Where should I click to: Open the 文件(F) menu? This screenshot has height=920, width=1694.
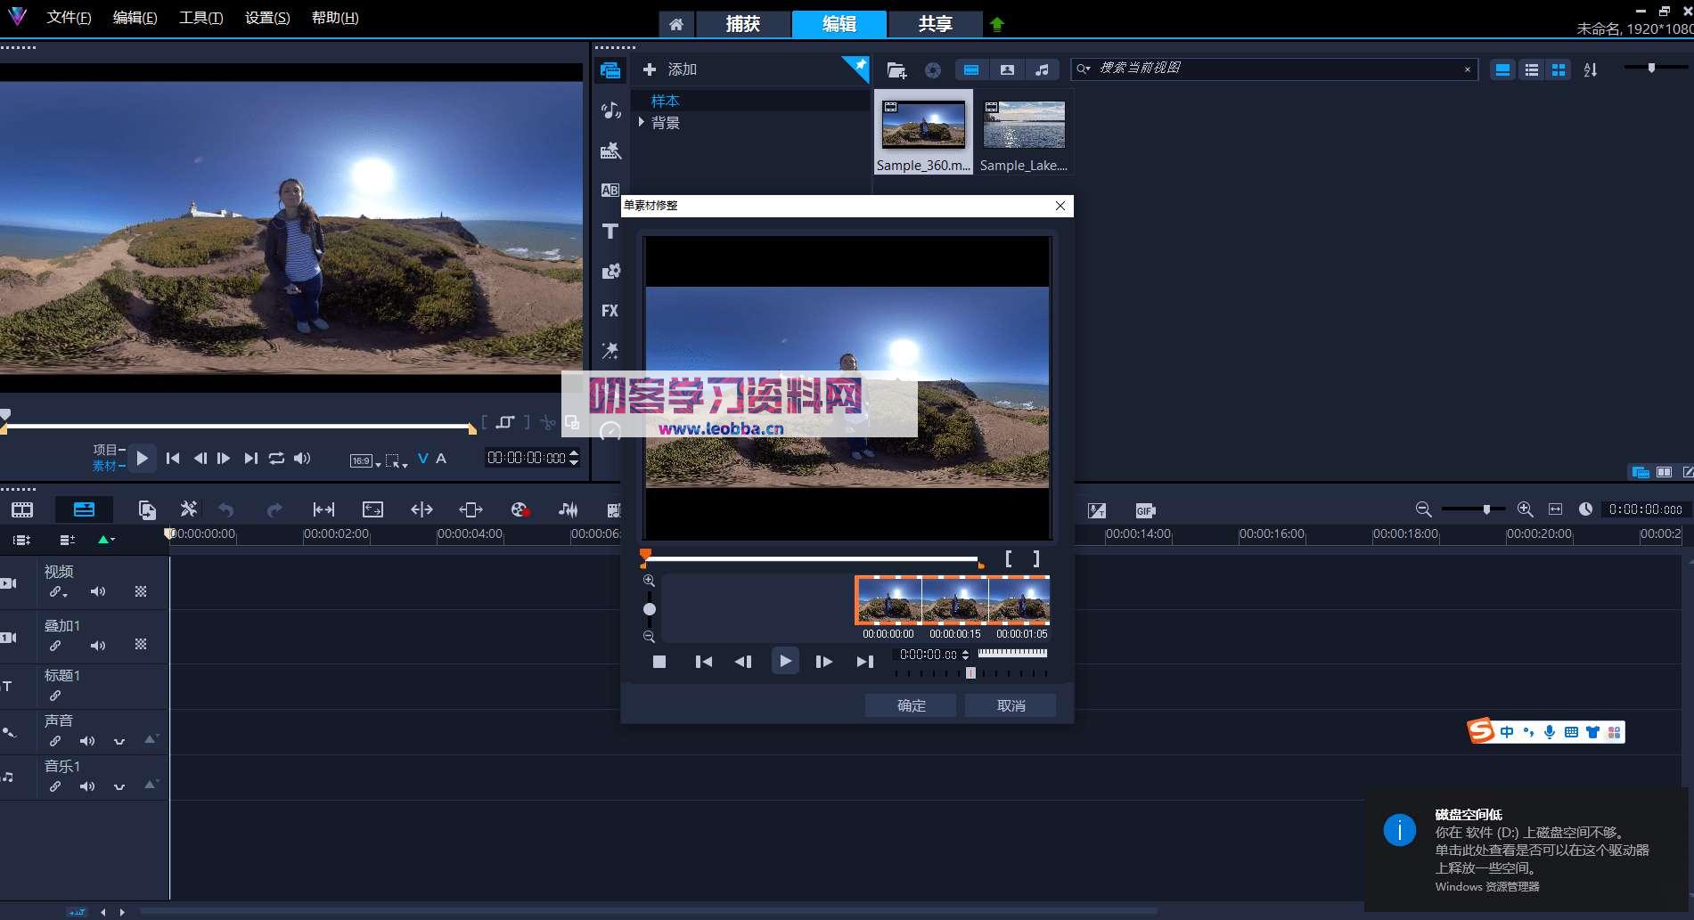click(69, 18)
